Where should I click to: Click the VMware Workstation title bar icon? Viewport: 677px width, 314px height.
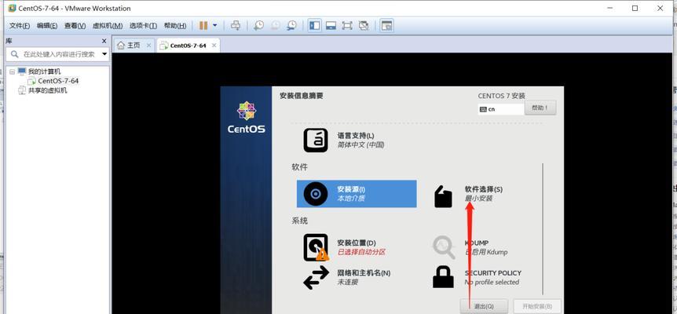point(12,8)
